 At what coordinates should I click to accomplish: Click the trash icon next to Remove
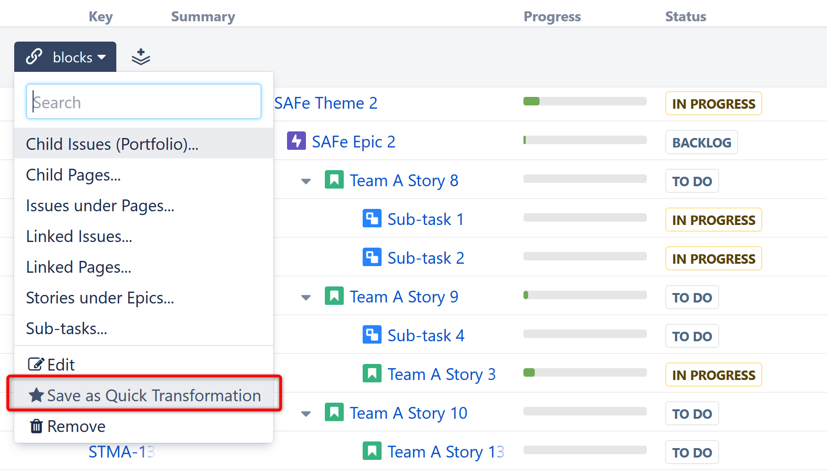36,426
